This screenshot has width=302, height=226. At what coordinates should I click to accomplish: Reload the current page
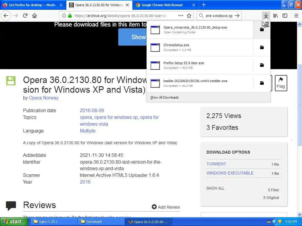pyautogui.click(x=25, y=16)
